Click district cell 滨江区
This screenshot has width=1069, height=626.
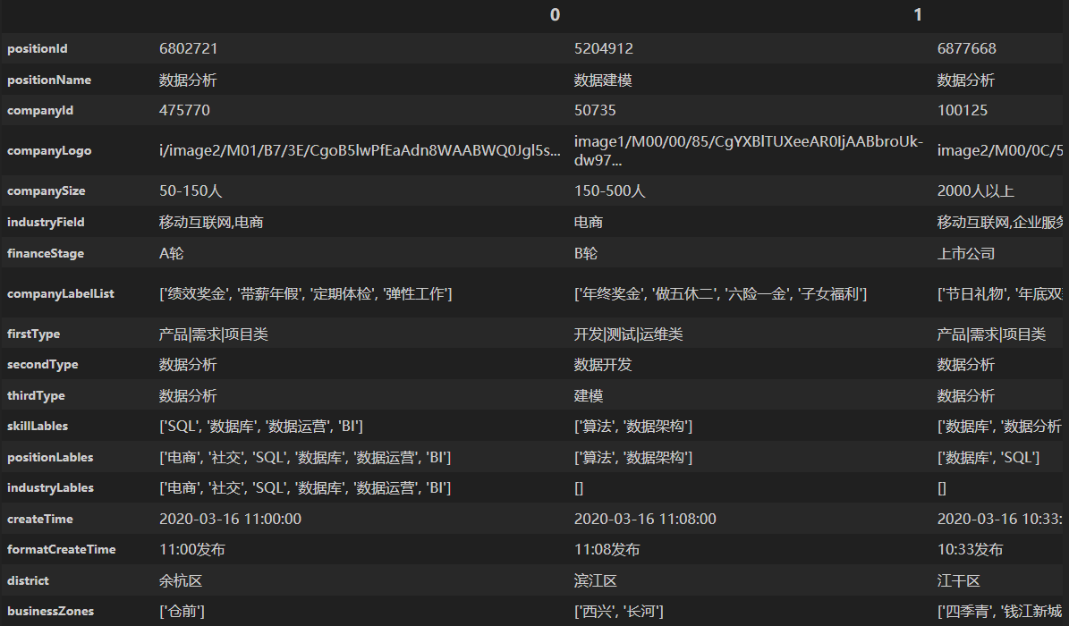tap(595, 581)
